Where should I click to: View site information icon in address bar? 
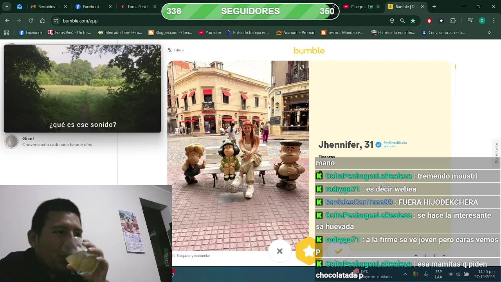(x=56, y=21)
